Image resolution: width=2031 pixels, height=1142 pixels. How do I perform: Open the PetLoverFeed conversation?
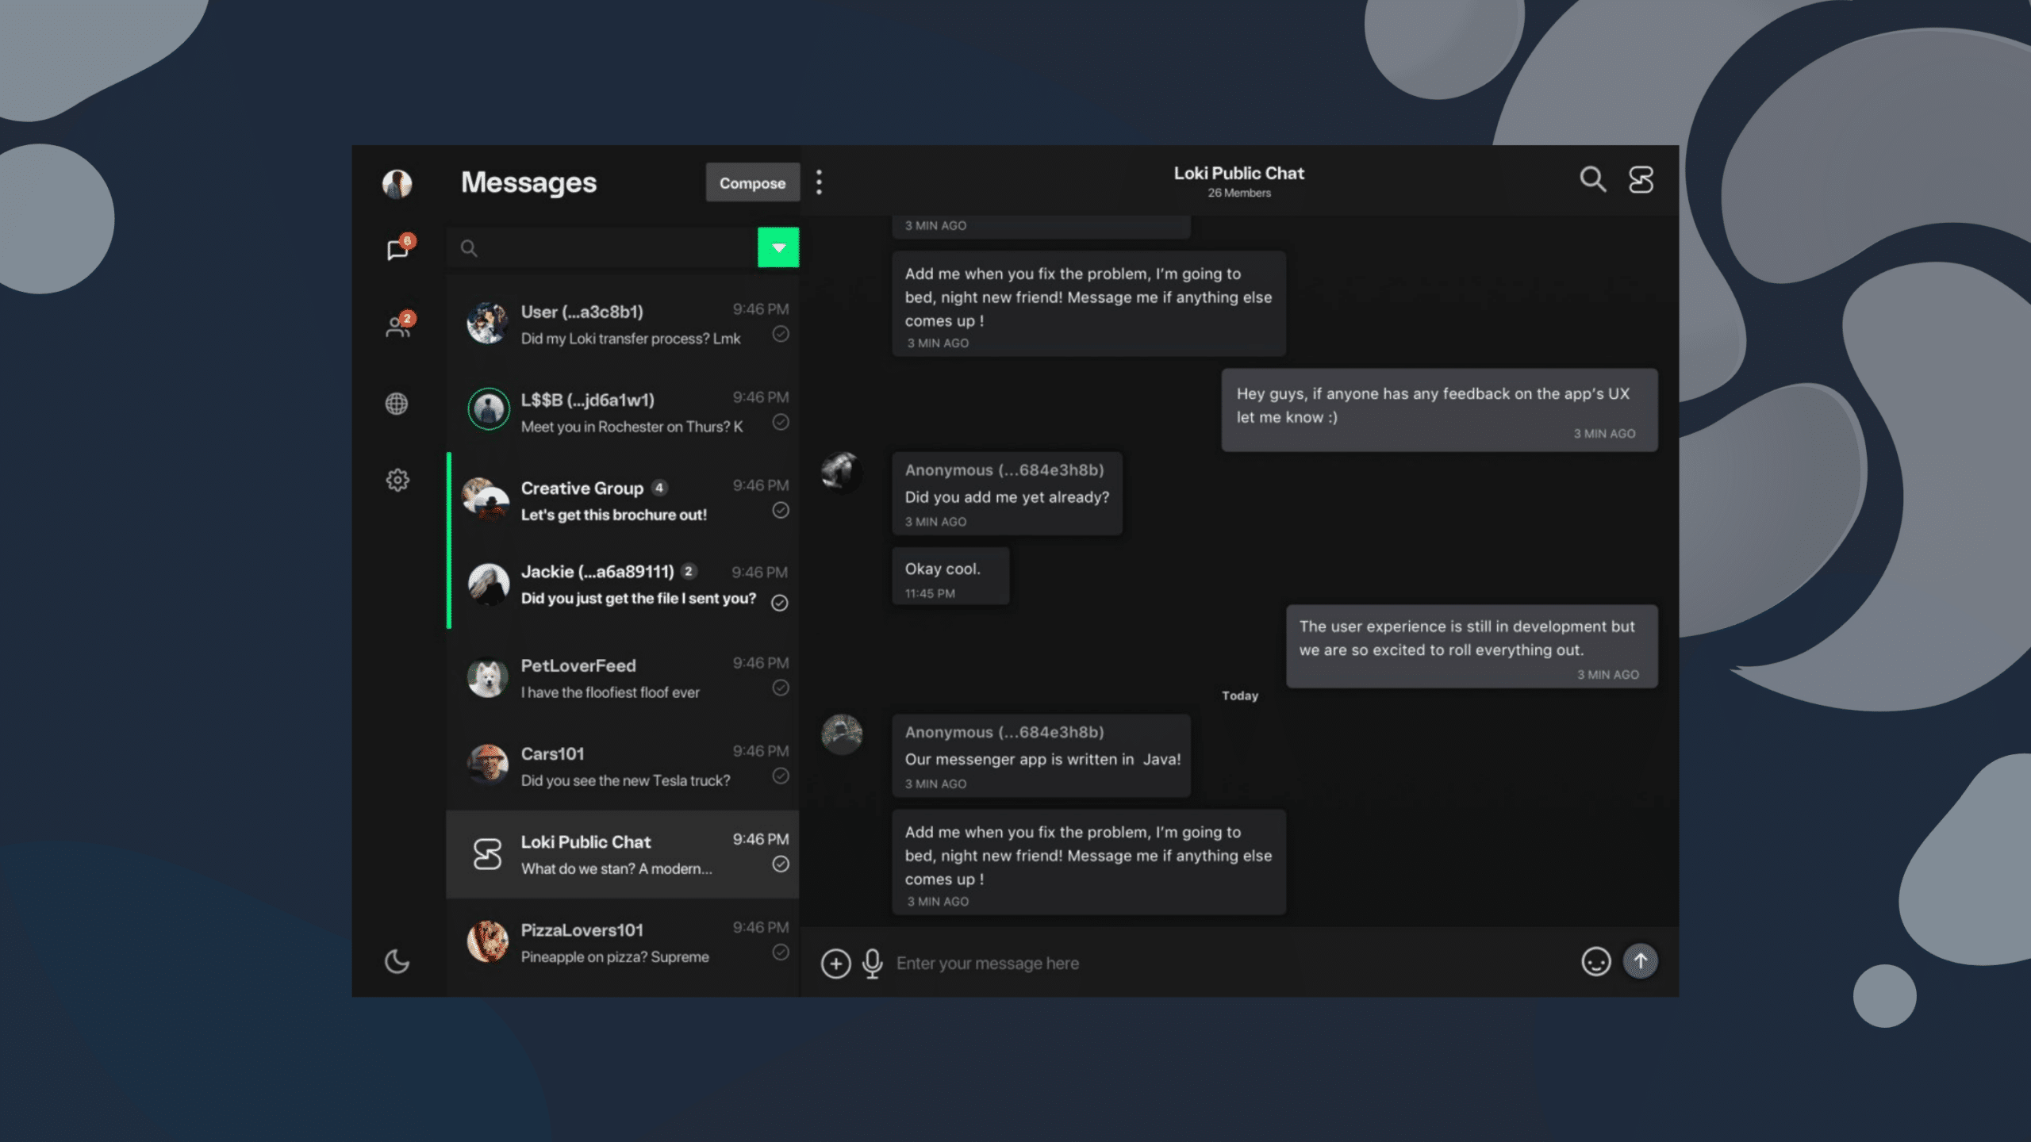(623, 677)
